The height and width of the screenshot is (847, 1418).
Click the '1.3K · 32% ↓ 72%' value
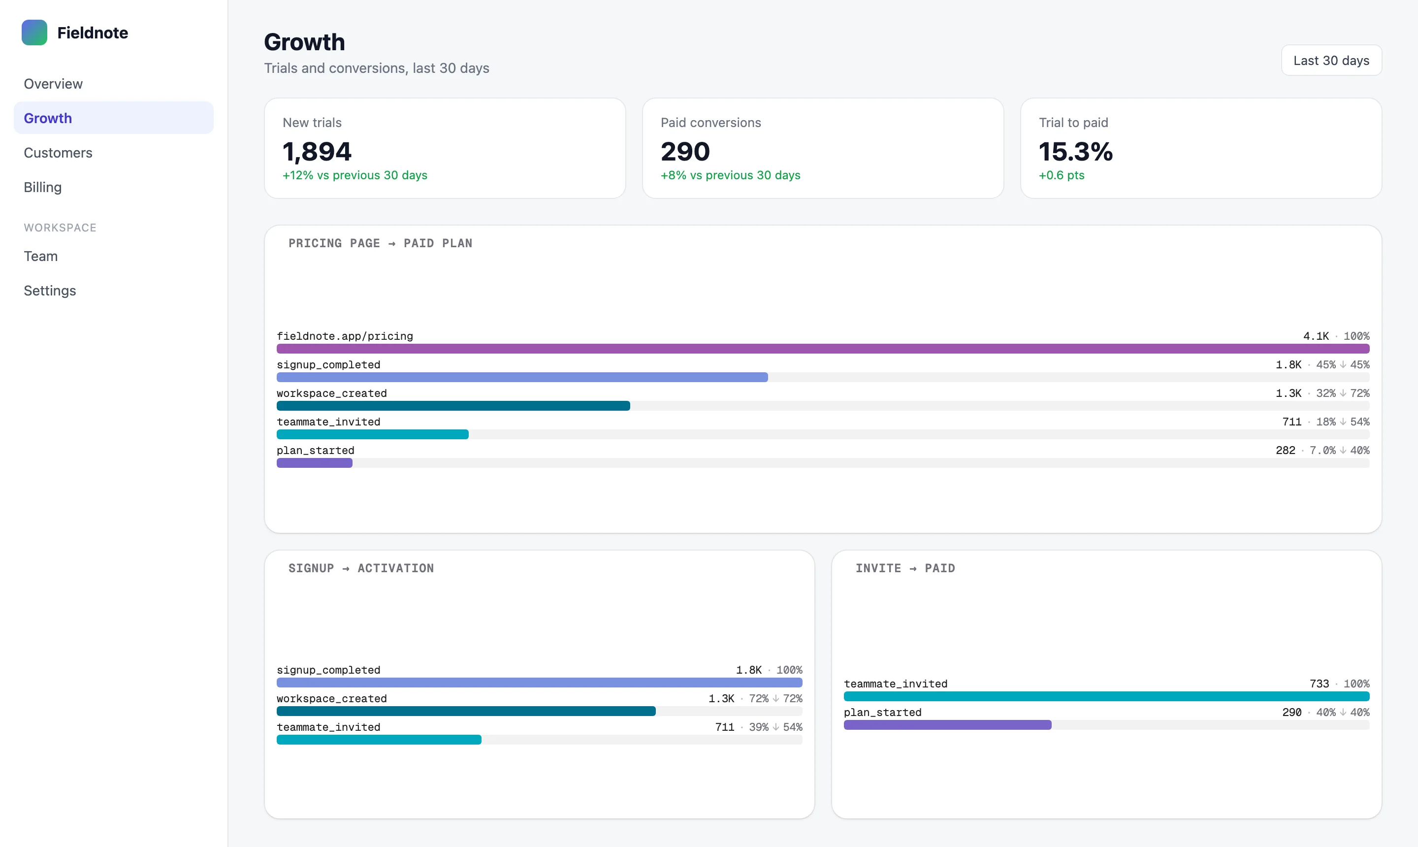(x=1322, y=393)
